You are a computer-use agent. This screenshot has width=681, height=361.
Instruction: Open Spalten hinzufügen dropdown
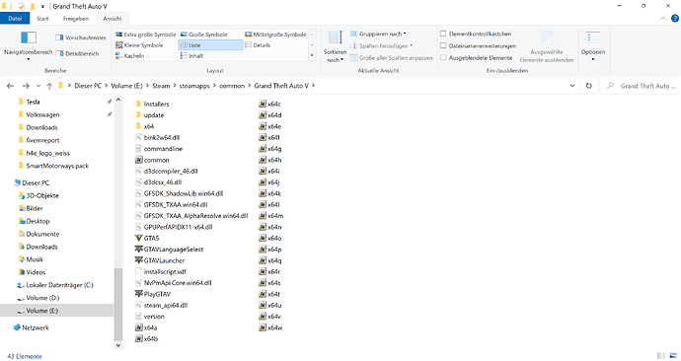(x=381, y=46)
